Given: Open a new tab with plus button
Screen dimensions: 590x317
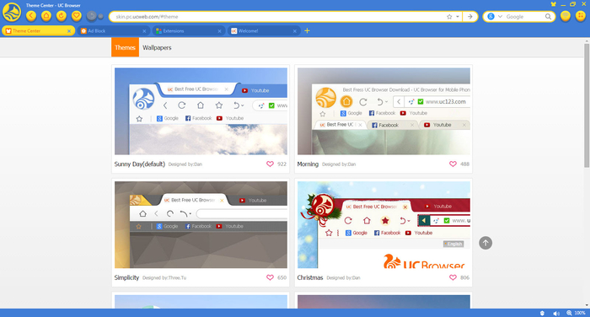Looking at the screenshot, I should [307, 30].
